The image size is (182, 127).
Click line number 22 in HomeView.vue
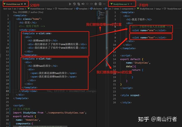7,91
